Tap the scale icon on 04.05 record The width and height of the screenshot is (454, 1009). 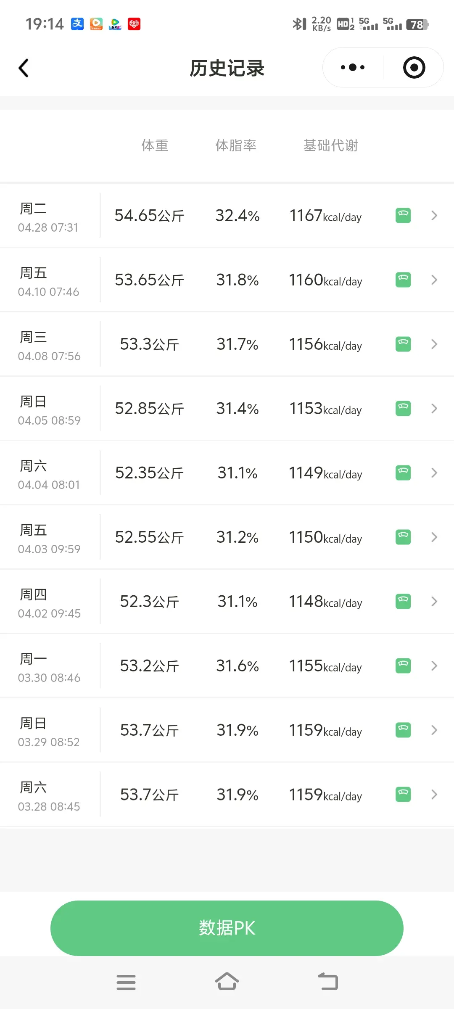coord(403,409)
